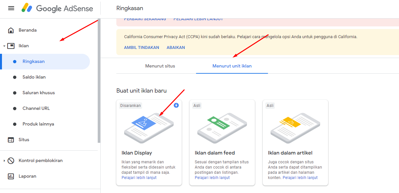The image size is (399, 193).
Task: Go to Saluran khusus
Action: pos(39,93)
